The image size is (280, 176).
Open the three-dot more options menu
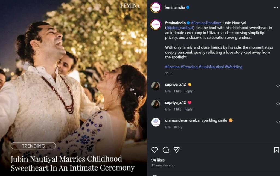(276, 7)
